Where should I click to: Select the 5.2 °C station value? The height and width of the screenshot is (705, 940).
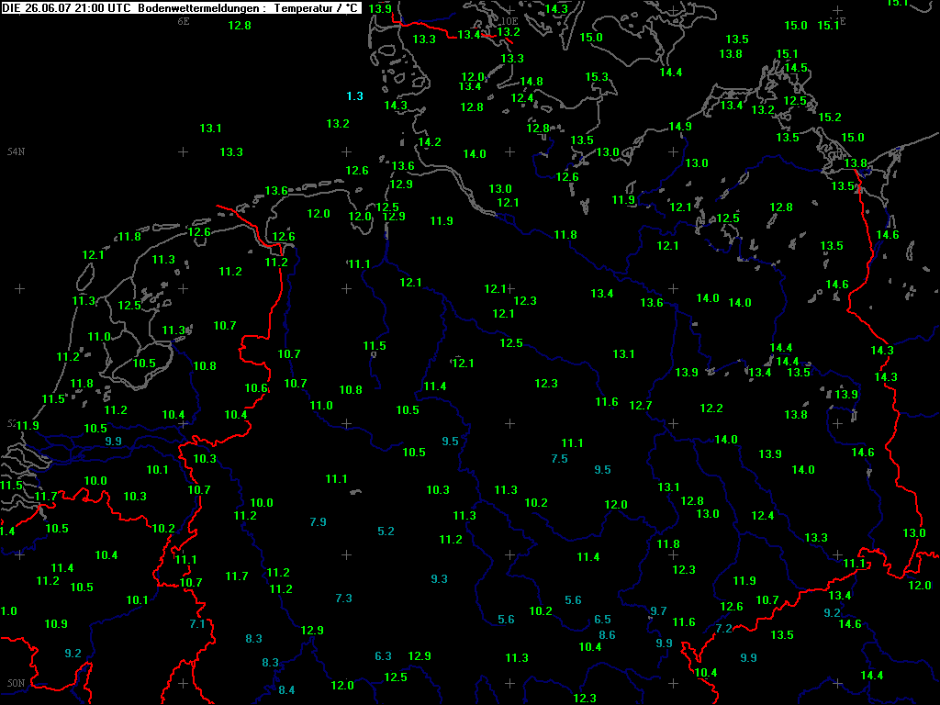(x=386, y=532)
